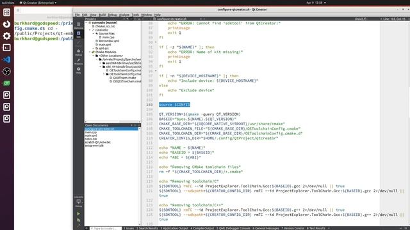Launch Visual Studio Code from the dock
The height and width of the screenshot is (230, 410).
click(x=7, y=59)
